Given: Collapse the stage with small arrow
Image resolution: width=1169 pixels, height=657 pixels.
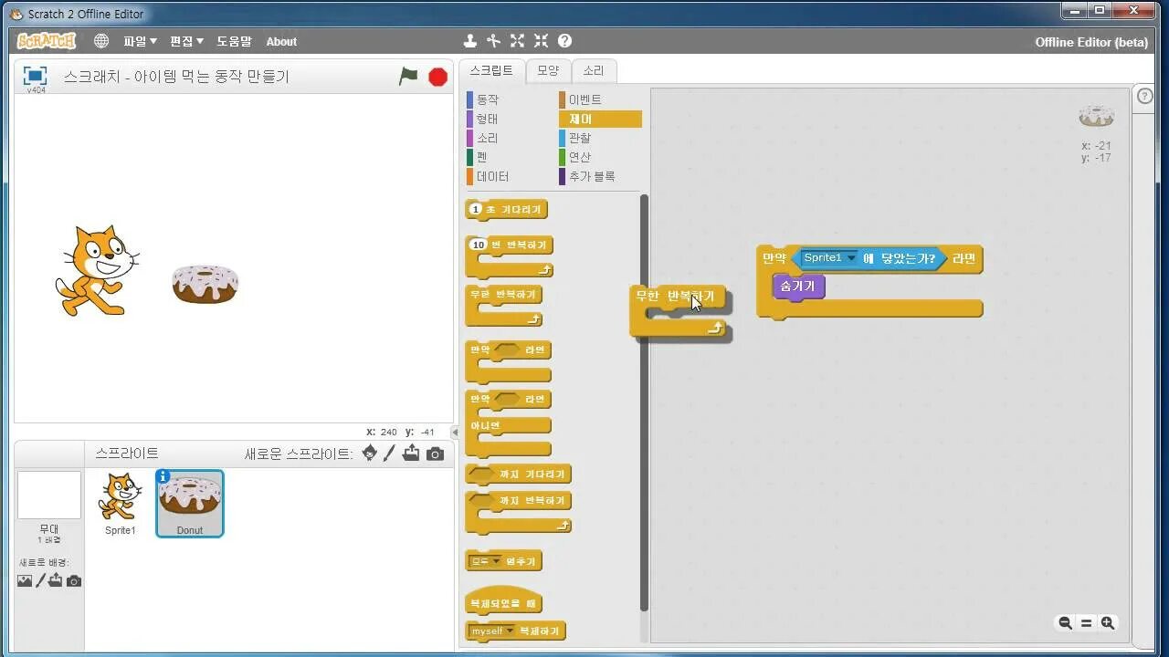Looking at the screenshot, I should 456,433.
